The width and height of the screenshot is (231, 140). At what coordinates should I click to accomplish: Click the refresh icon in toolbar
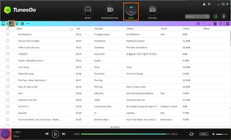(220, 24)
